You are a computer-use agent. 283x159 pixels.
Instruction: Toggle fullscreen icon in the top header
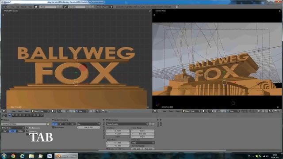pyautogui.click(x=177, y=7)
